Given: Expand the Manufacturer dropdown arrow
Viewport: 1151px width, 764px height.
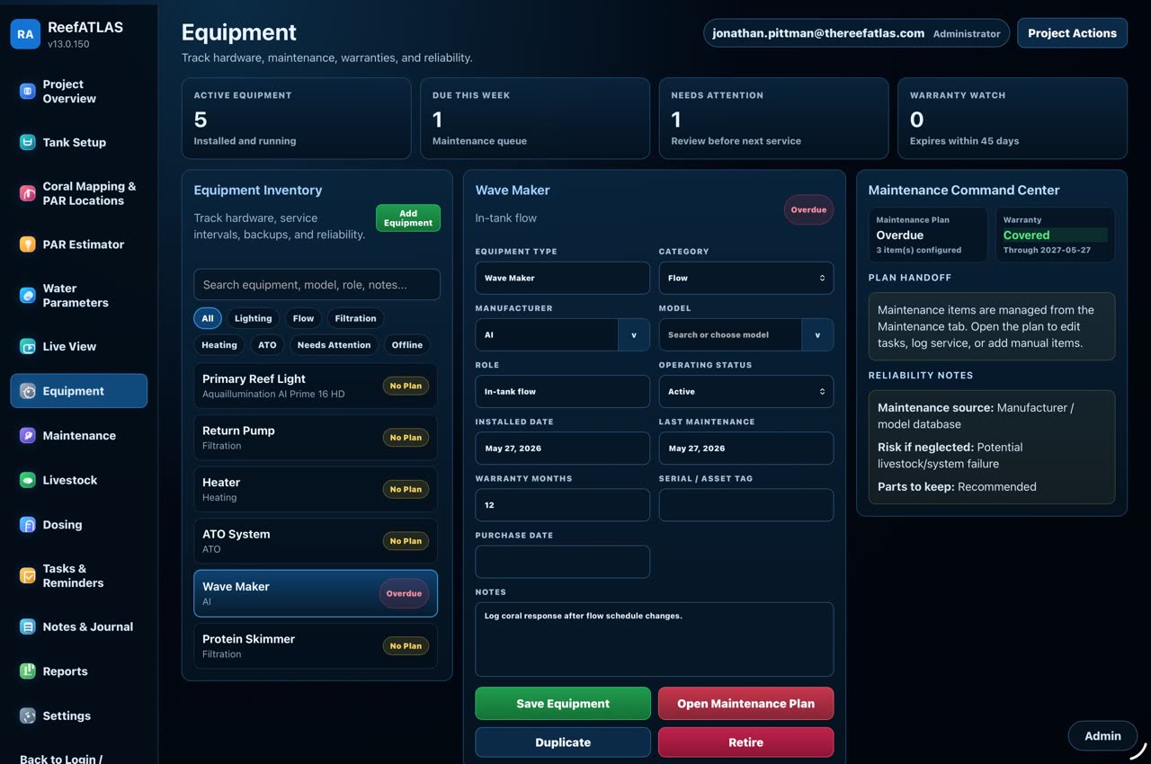Looking at the screenshot, I should (x=634, y=334).
